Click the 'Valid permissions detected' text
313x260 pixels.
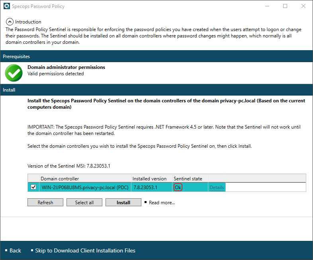click(56, 74)
